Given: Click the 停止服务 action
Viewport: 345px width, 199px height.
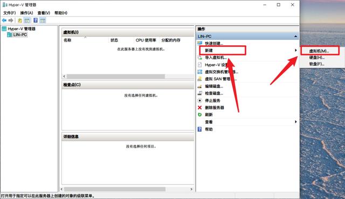Looking at the screenshot, I should tap(212, 100).
